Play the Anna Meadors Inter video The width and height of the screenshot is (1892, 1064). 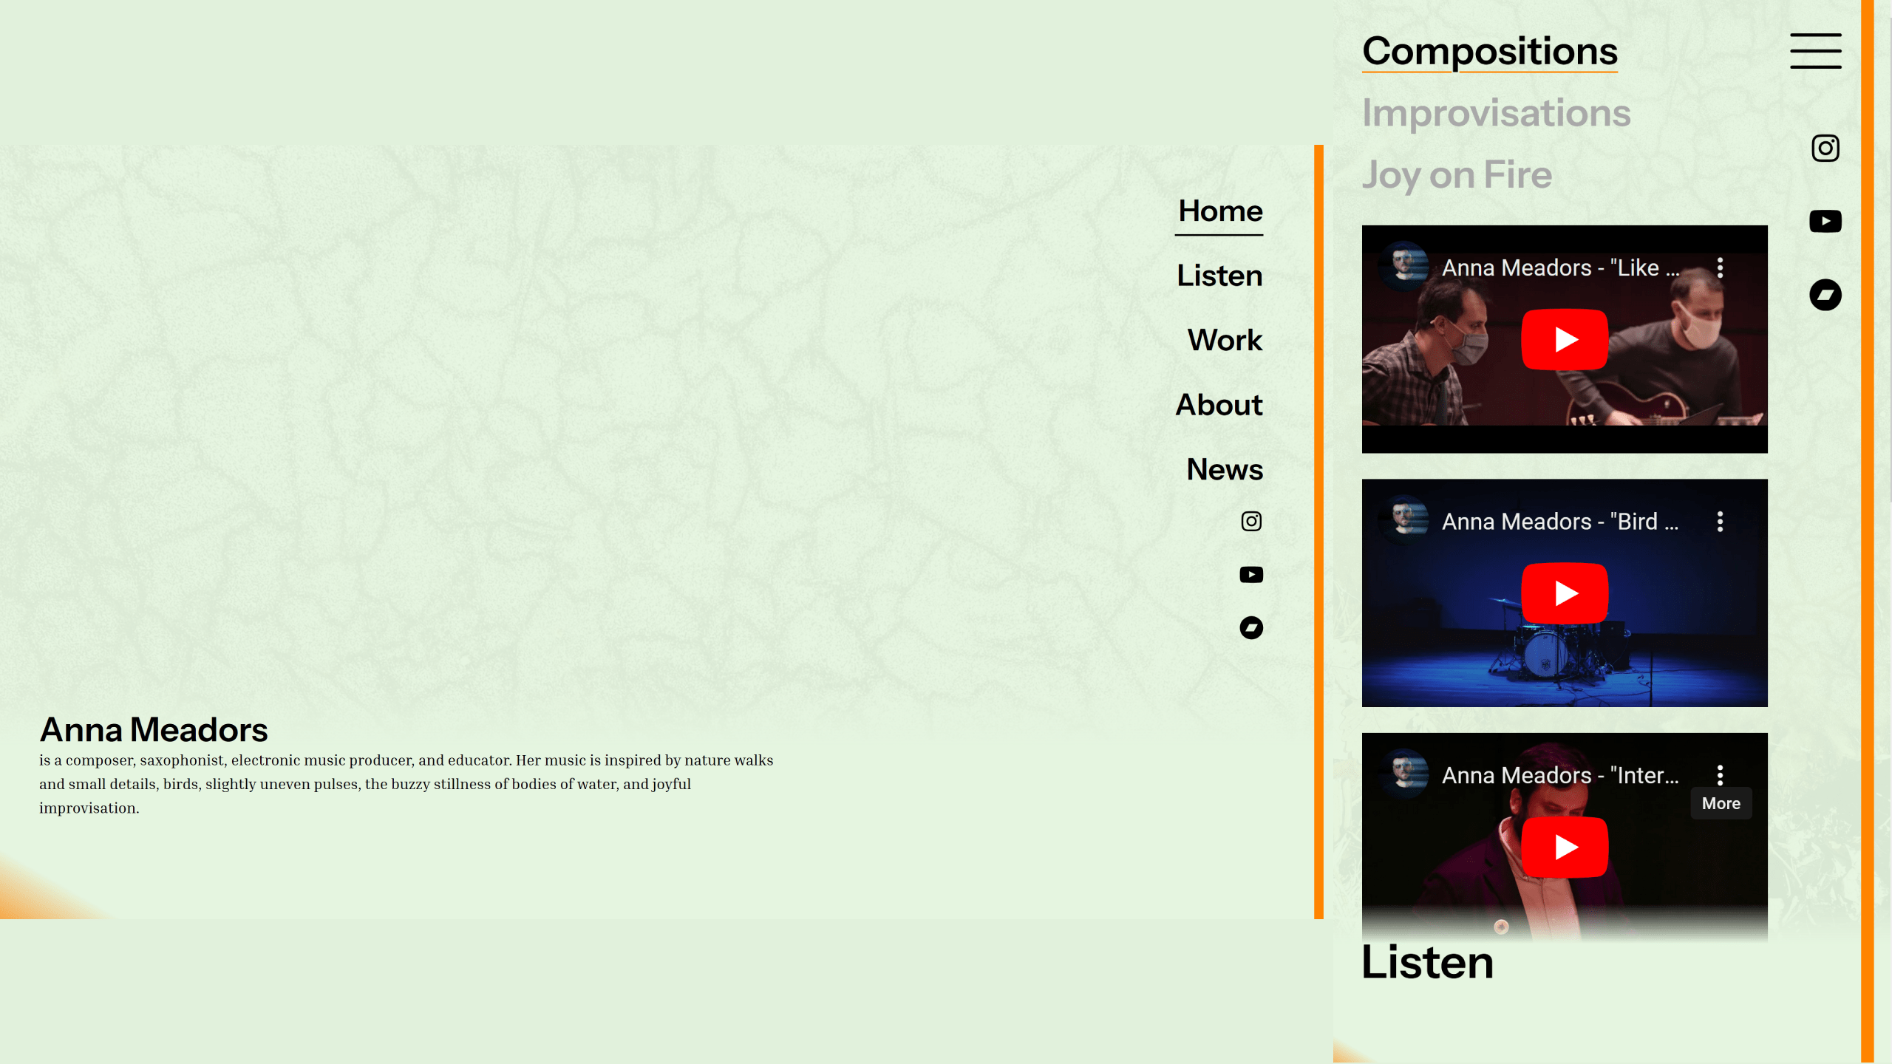pyautogui.click(x=1565, y=847)
